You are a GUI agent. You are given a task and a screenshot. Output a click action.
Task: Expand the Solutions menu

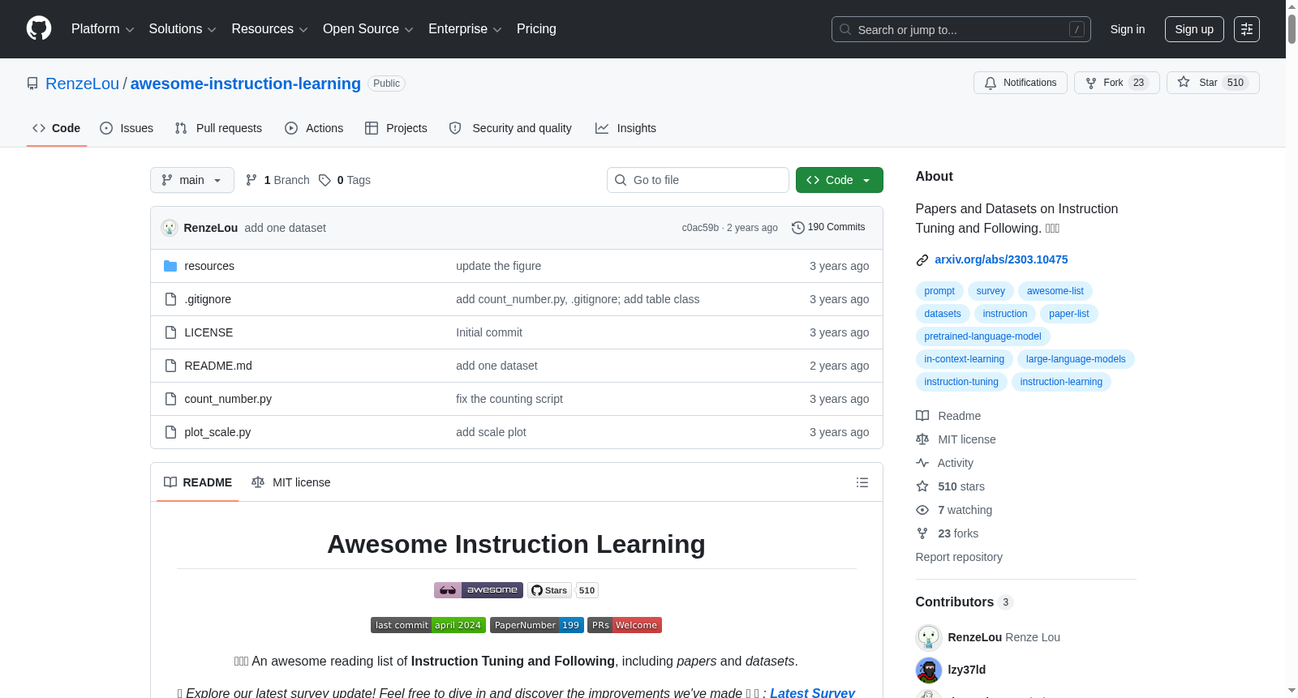point(183,29)
